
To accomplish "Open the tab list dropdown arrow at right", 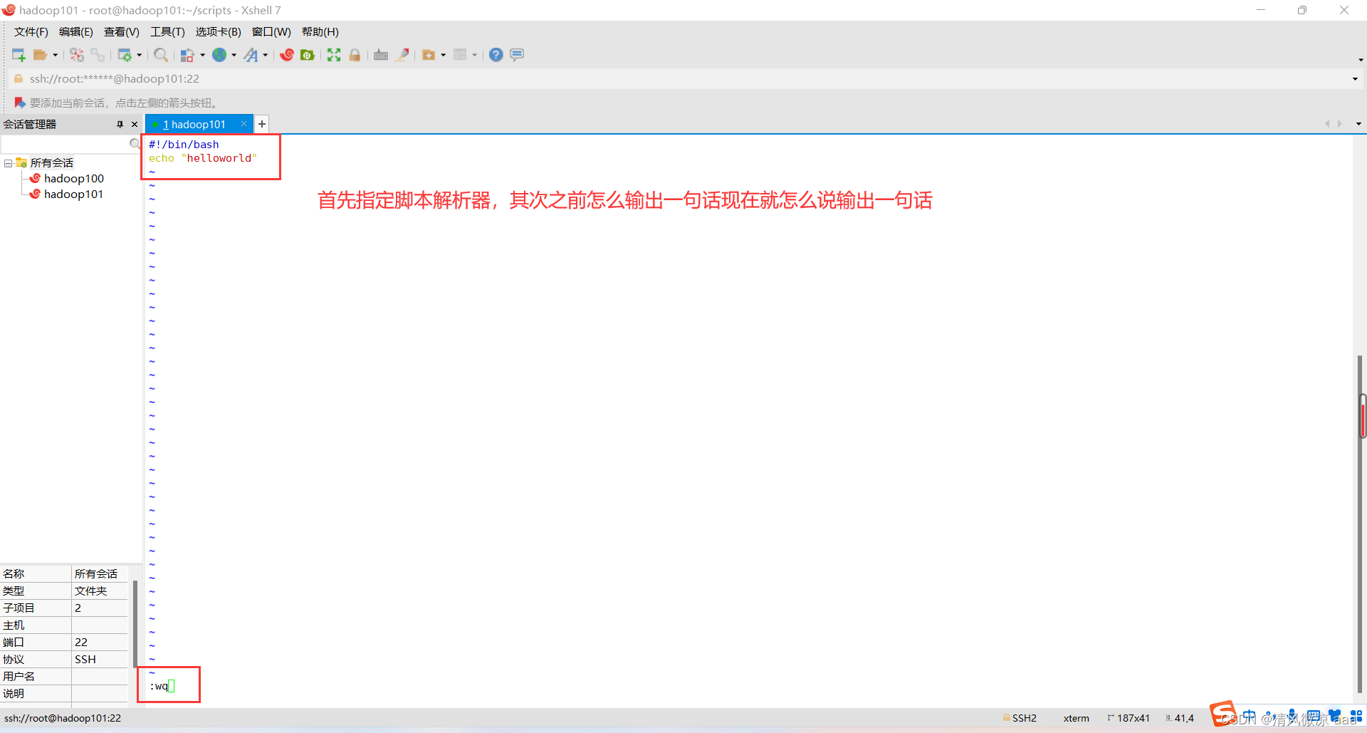I will (x=1358, y=124).
